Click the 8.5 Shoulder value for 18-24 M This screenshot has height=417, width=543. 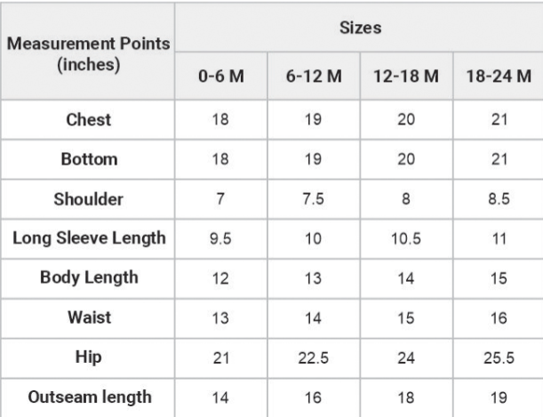click(499, 199)
